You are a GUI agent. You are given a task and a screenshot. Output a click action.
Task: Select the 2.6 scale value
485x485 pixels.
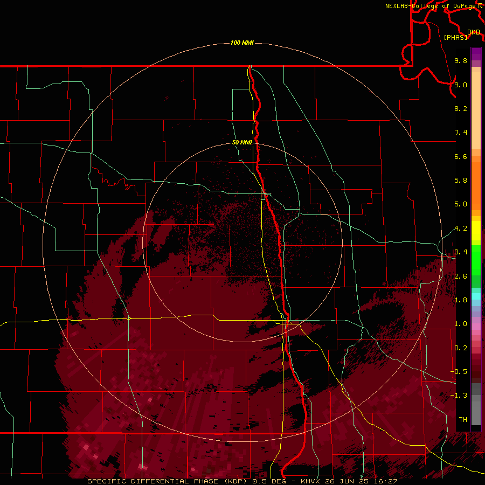coord(461,276)
